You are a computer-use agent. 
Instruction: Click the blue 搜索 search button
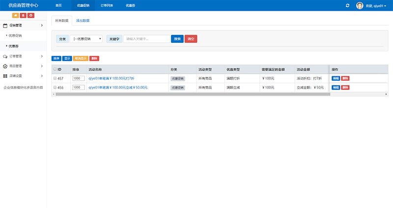pos(177,39)
